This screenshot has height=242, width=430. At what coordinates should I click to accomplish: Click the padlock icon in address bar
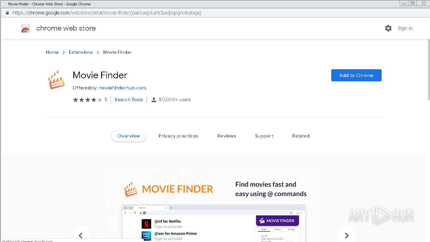tap(7, 13)
